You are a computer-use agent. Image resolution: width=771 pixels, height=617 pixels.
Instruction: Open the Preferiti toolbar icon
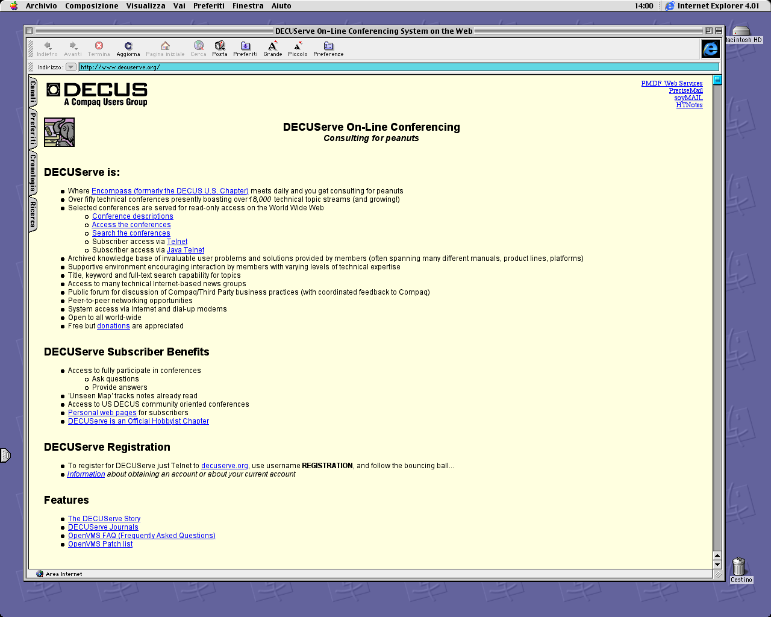click(x=245, y=46)
